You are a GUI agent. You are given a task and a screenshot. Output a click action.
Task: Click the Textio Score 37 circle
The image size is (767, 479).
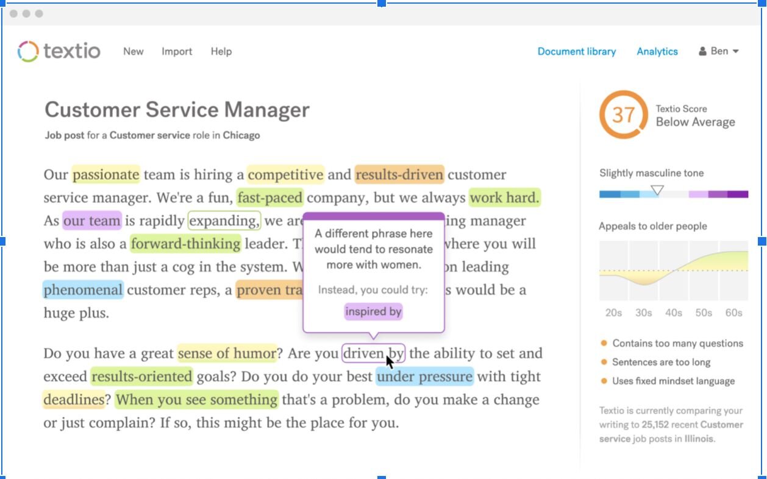pyautogui.click(x=623, y=115)
